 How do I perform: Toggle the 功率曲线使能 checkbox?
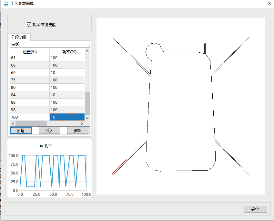[29, 25]
